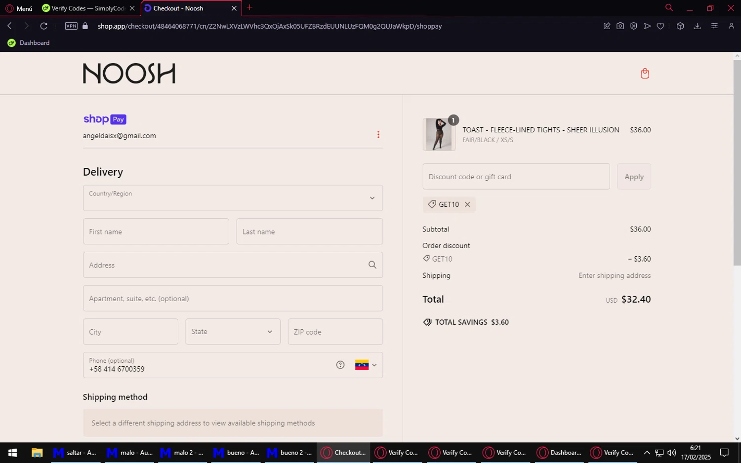The width and height of the screenshot is (741, 463).
Task: Click the Shop Pay logo
Action: tap(105, 119)
